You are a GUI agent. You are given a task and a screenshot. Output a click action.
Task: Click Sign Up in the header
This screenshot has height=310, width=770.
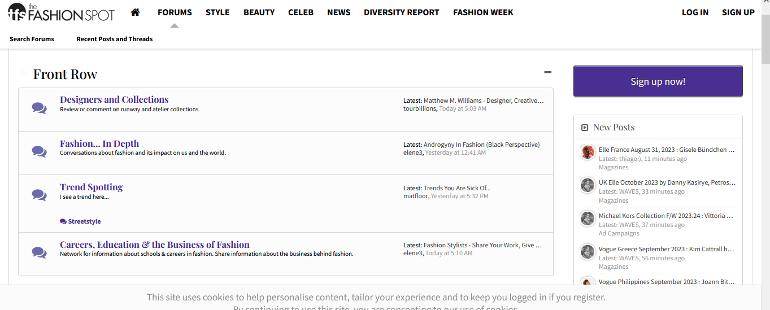tap(738, 12)
